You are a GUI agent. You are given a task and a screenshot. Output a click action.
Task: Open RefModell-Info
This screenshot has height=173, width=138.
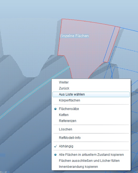coord(91,138)
